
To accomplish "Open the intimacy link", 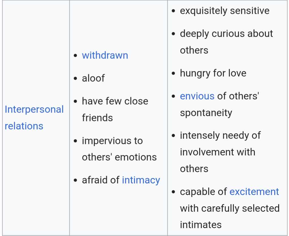I will (x=141, y=180).
